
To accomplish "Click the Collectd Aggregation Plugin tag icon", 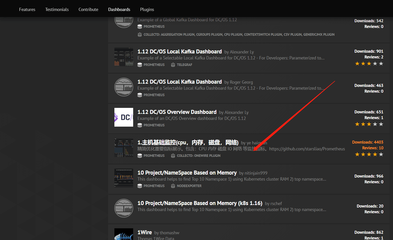I will [140, 34].
